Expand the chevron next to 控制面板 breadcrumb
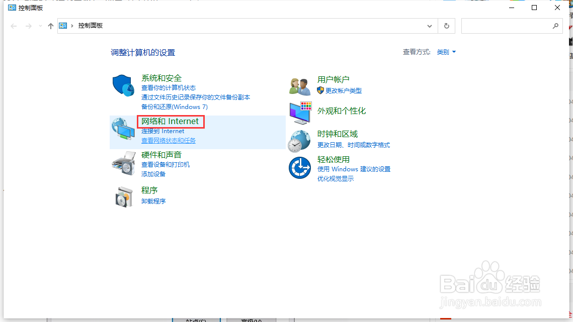 click(72, 26)
